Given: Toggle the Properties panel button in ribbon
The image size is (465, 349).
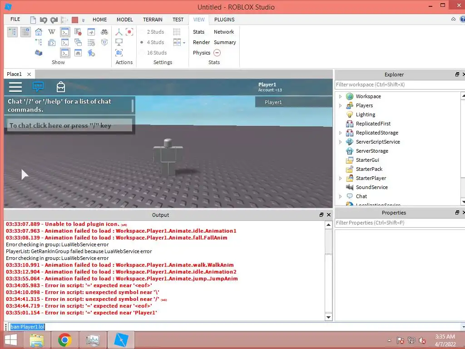Looking at the screenshot, I should point(25,32).
